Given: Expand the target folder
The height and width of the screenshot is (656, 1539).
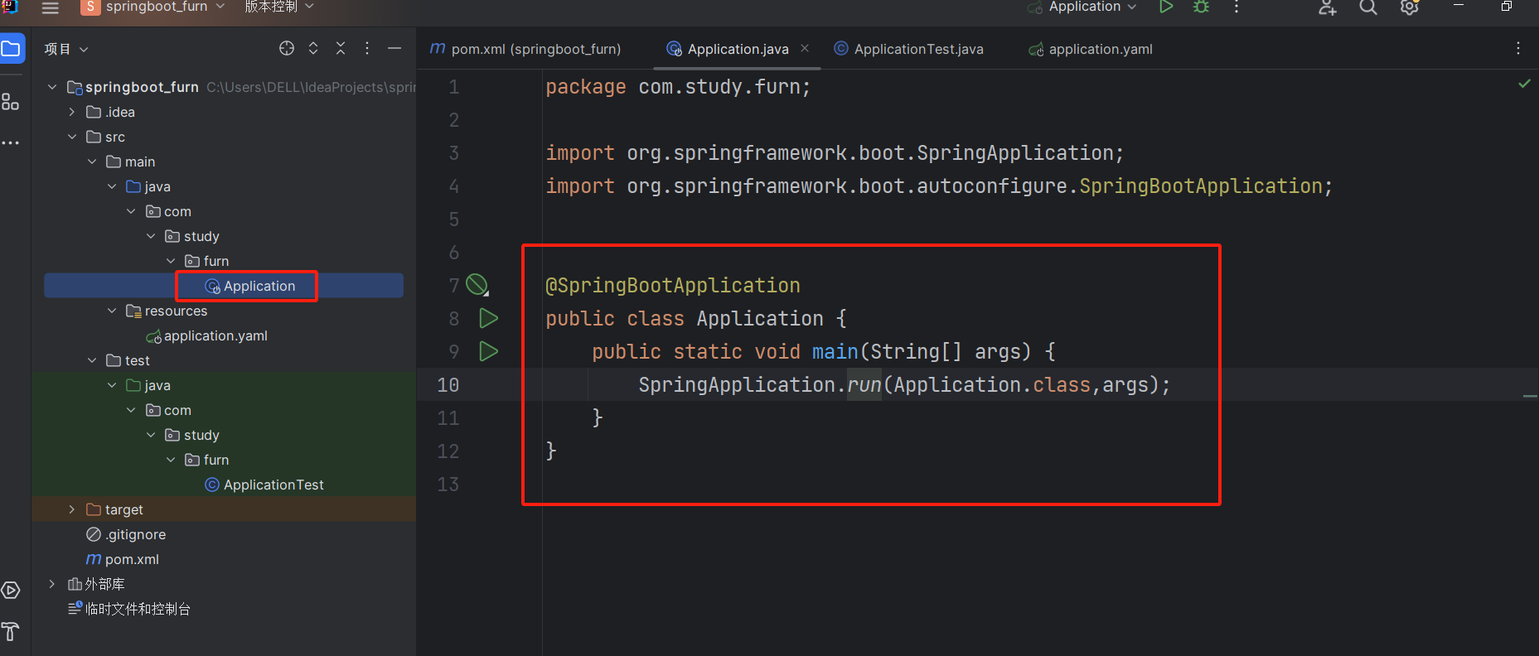Looking at the screenshot, I should [x=72, y=509].
